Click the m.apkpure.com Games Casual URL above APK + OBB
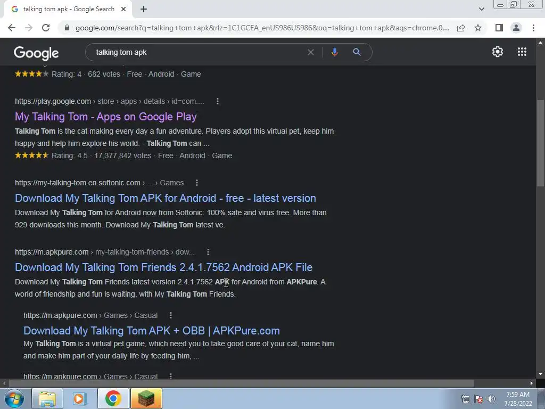Image resolution: width=545 pixels, height=409 pixels. coord(90,315)
